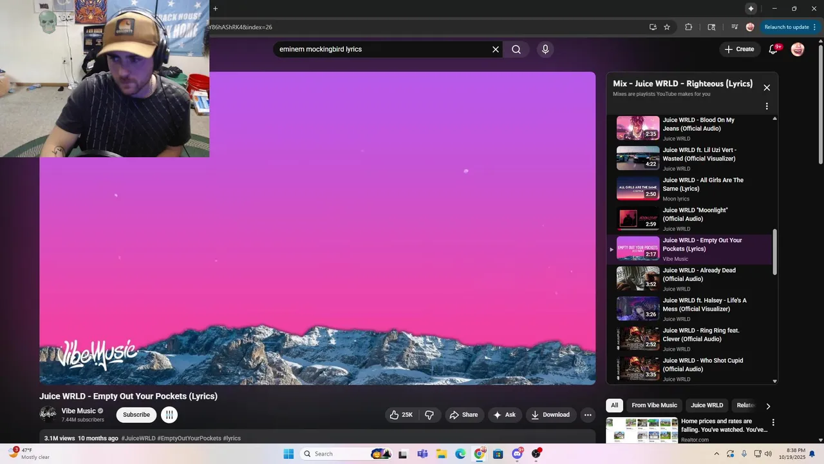This screenshot has width=824, height=464.
Task: Open Discord from the taskbar
Action: coord(517,454)
